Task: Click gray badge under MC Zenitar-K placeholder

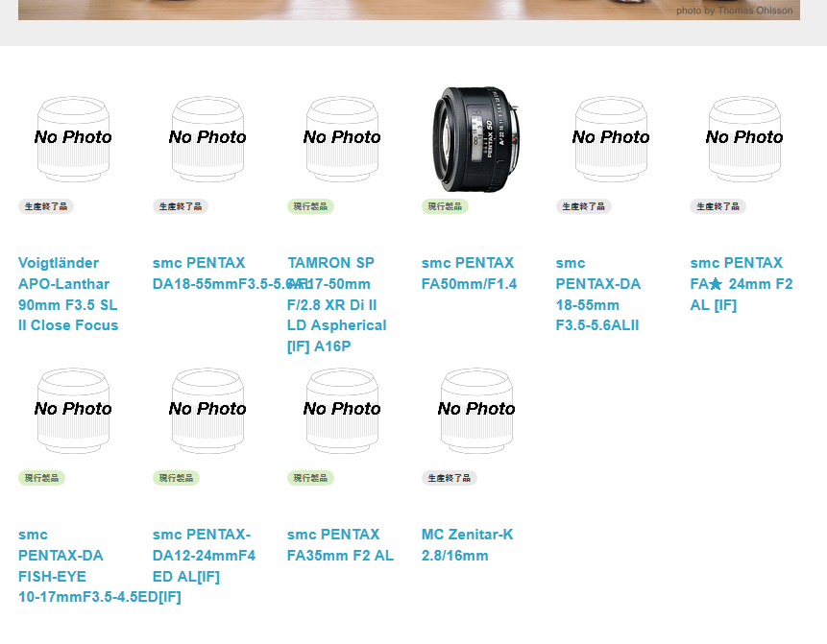Action: coord(450,478)
